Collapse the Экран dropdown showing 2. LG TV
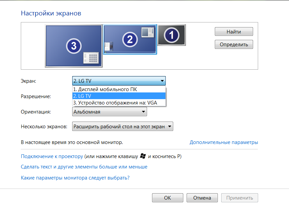This screenshot has height=214, width=289. [x=119, y=81]
